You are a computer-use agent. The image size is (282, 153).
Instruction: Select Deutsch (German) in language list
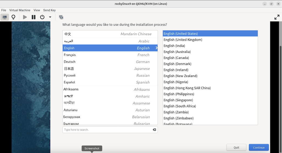[110, 62]
